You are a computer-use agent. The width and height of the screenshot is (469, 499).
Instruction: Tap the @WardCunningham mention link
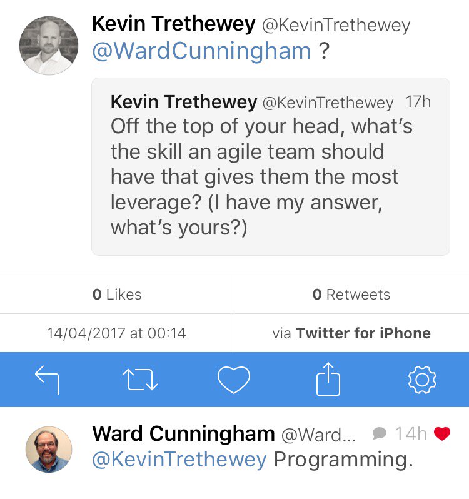pos(201,51)
